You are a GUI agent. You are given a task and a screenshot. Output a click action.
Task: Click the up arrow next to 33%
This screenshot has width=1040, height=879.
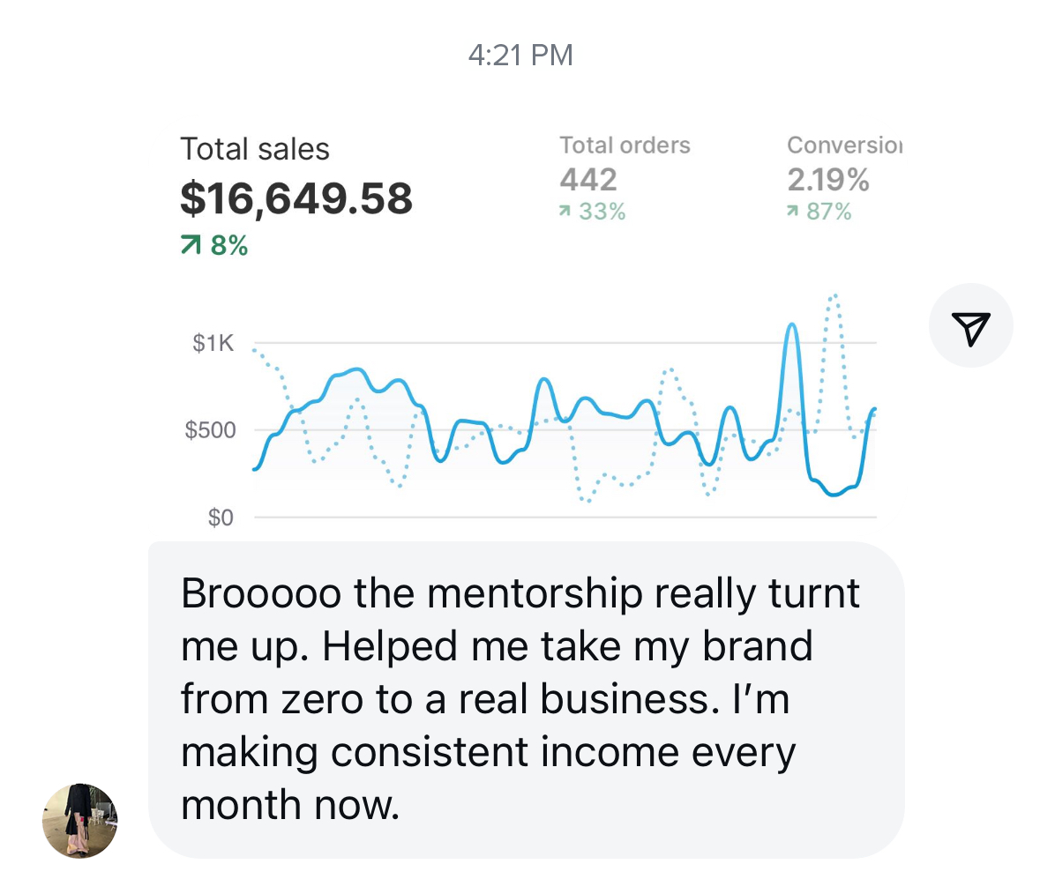566,212
